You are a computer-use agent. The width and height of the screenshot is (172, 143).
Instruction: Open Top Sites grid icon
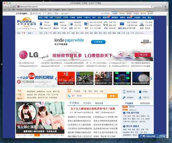pos(13,10)
